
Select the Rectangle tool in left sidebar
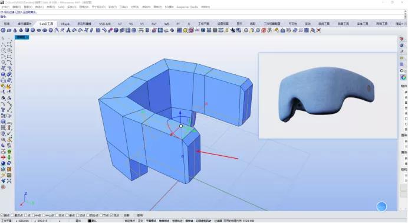[x=9, y=57]
